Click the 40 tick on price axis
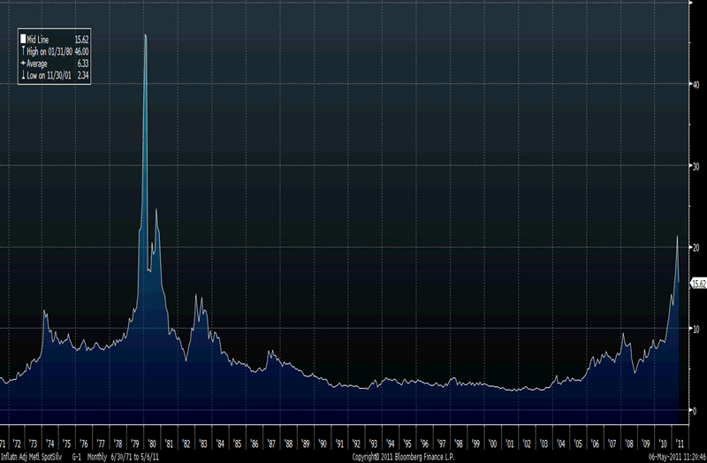 [x=695, y=86]
